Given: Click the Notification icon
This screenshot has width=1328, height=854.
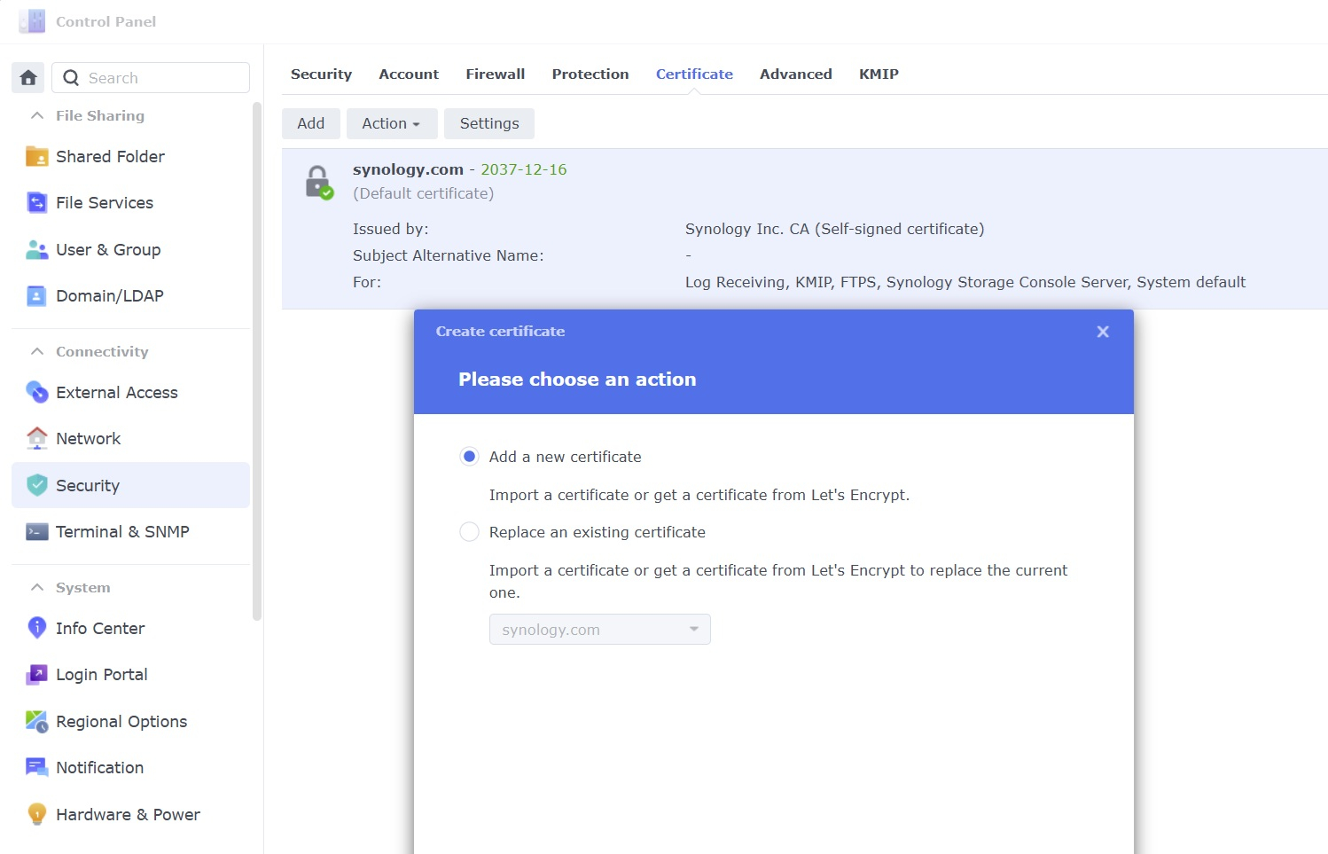Looking at the screenshot, I should pyautogui.click(x=37, y=768).
